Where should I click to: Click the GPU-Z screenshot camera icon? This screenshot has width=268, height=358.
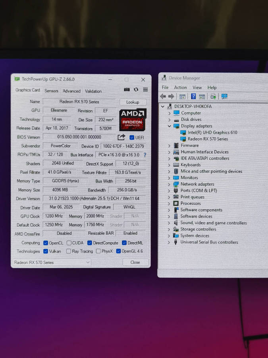[127, 90]
